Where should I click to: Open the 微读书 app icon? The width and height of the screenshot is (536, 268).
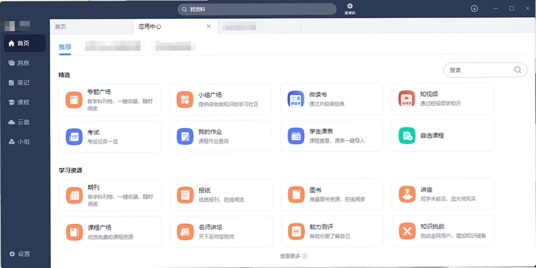coord(295,99)
